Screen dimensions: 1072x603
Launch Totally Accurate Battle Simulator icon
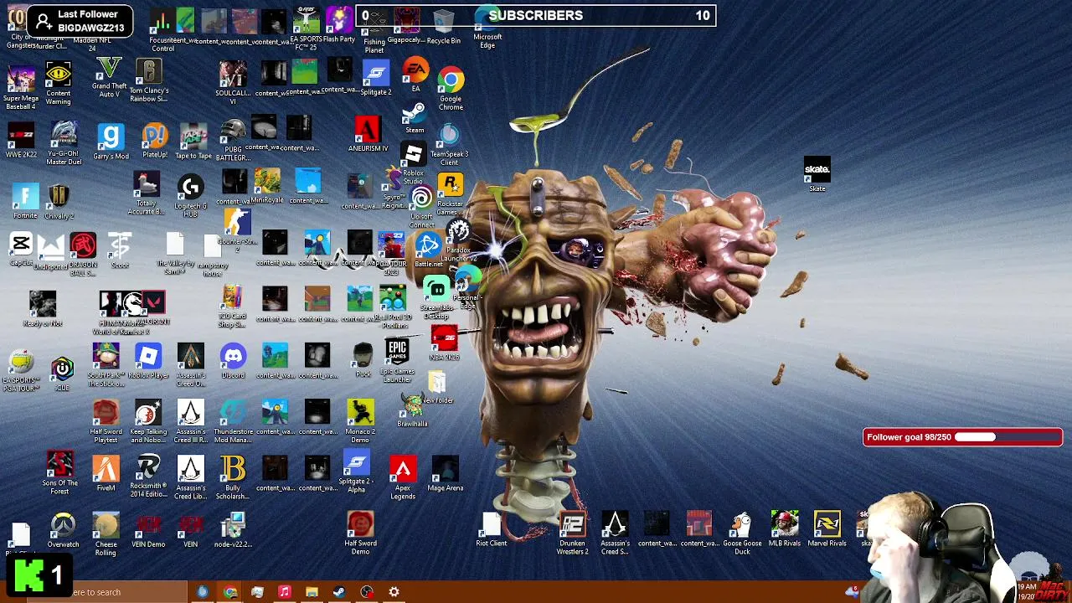pyautogui.click(x=147, y=194)
